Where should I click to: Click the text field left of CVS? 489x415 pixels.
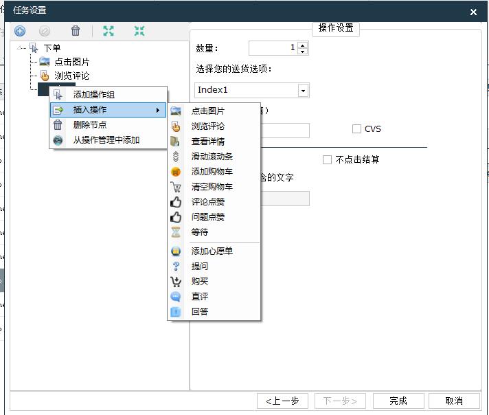(285, 131)
